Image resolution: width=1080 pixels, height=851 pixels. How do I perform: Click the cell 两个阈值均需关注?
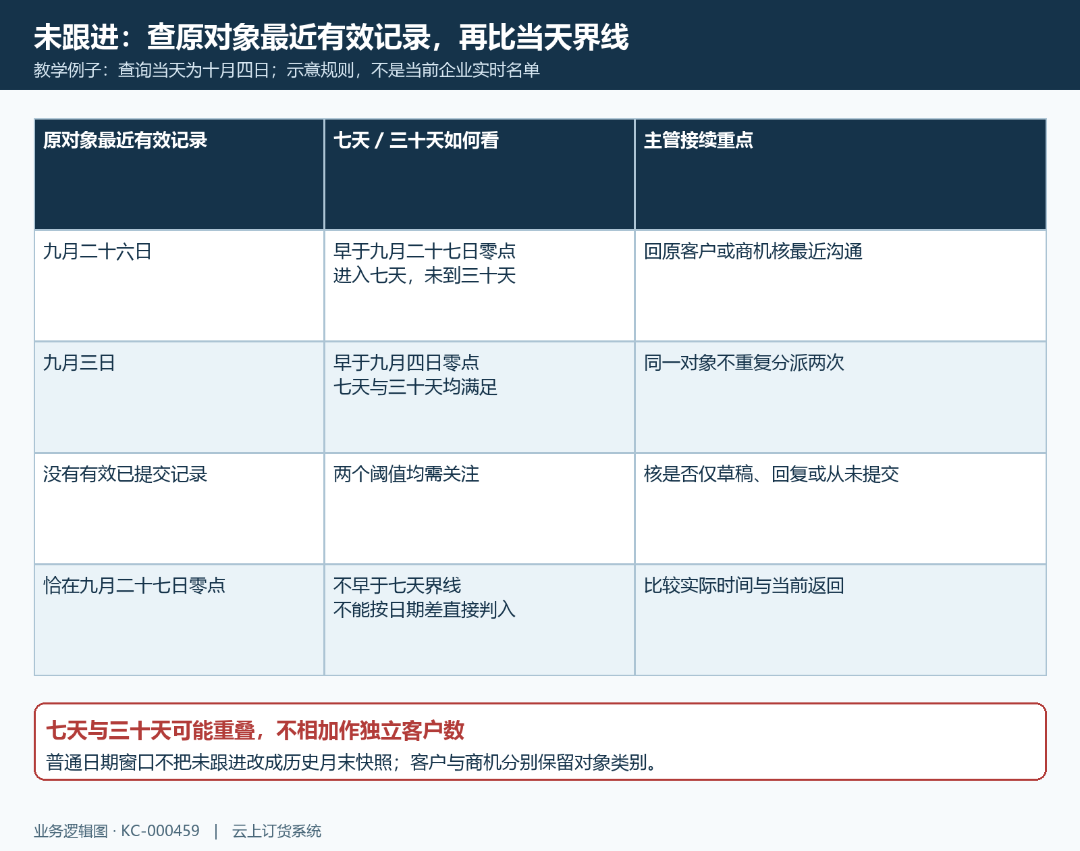coord(479,509)
